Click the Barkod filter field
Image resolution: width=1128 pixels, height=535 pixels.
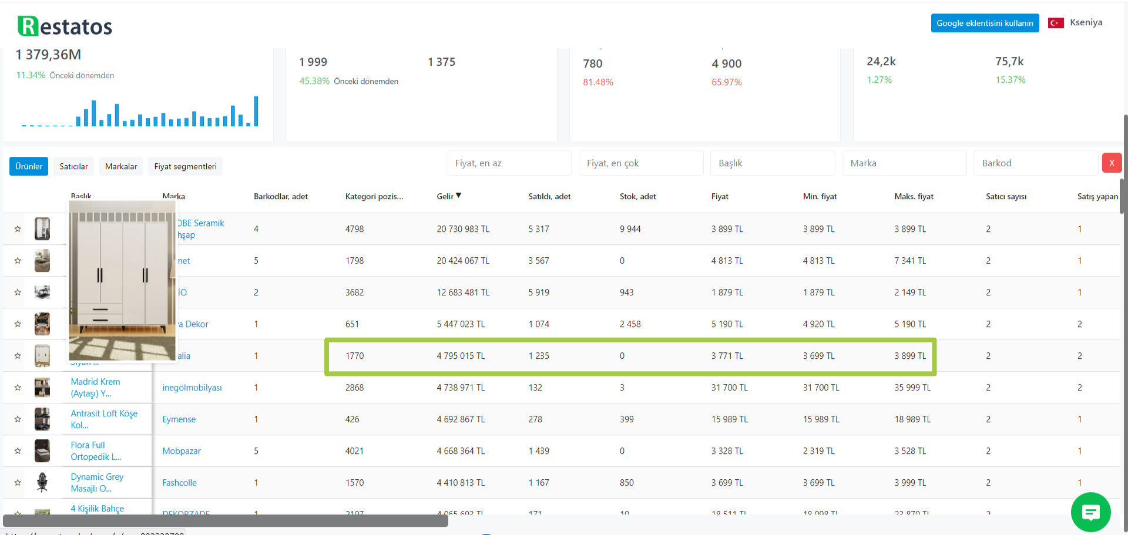[1036, 163]
